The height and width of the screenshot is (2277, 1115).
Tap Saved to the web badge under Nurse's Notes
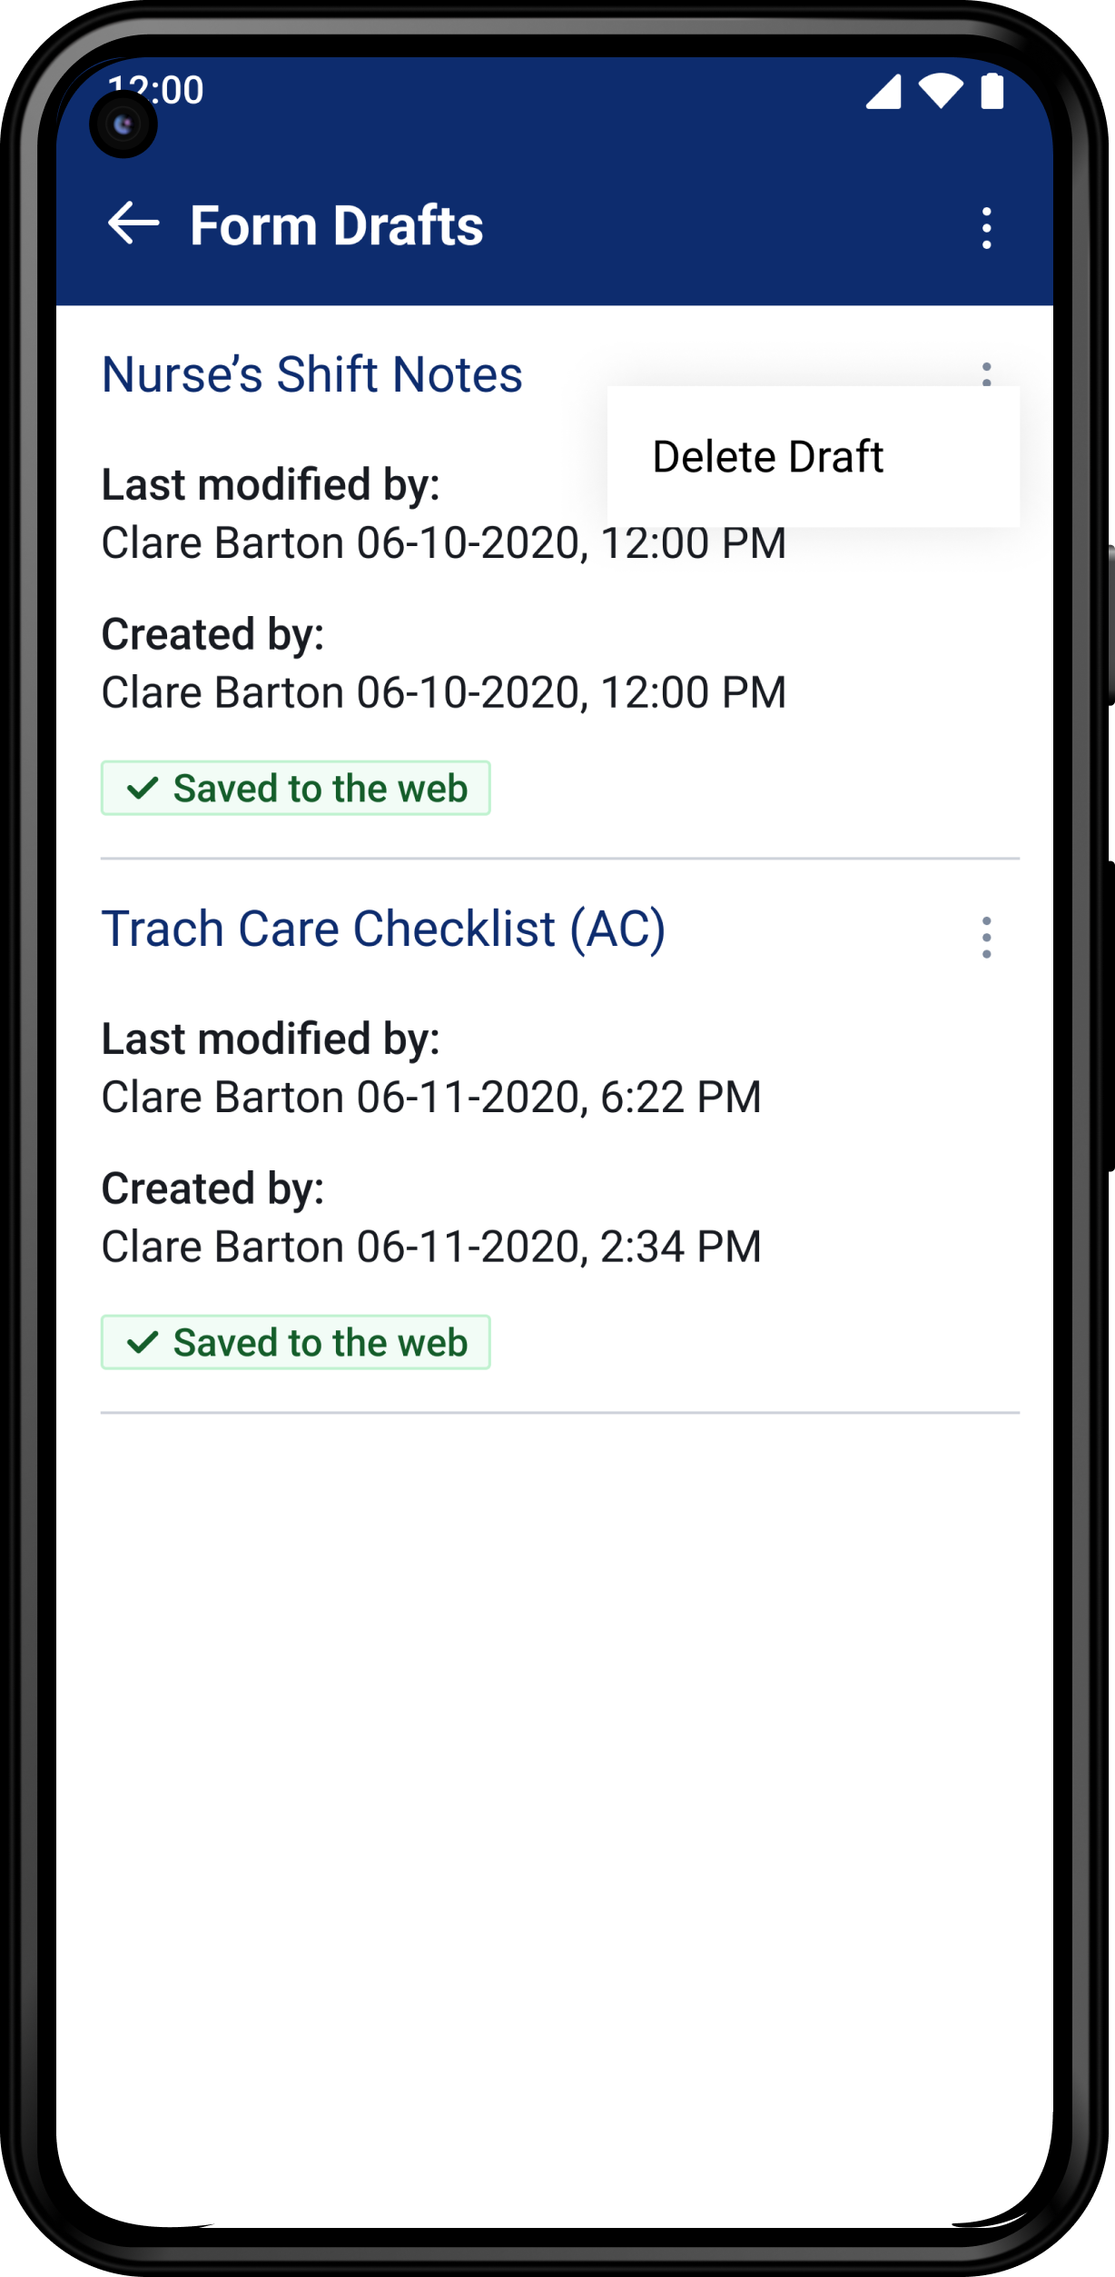pos(296,788)
